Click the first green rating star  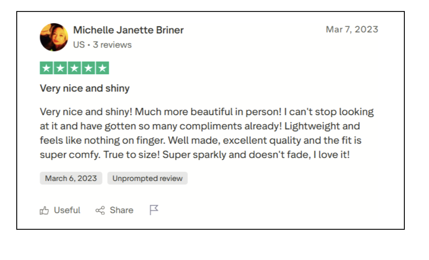[x=47, y=68]
